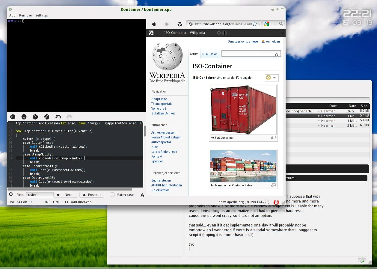The height and width of the screenshot is (269, 377).
Task: Open a new tab with the plus icon
Action: pyautogui.click(x=224, y=33)
